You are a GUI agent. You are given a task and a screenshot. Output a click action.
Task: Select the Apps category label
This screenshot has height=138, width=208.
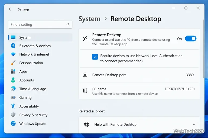pos(23,72)
